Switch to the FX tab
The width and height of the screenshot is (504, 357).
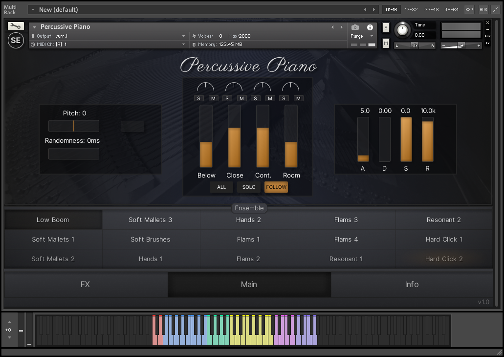coord(86,284)
